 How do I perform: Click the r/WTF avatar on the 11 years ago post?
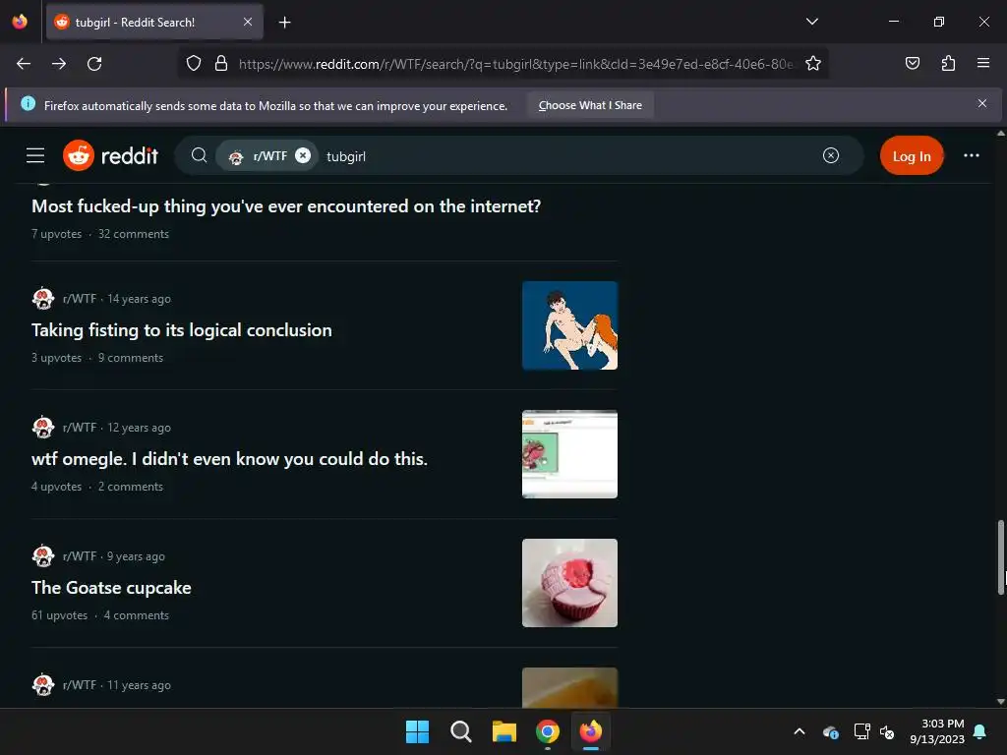[43, 684]
